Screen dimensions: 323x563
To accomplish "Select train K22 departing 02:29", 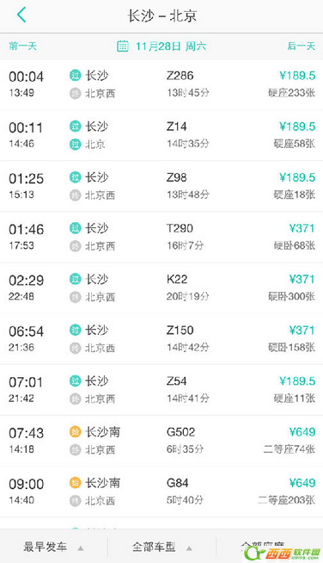I will [161, 288].
